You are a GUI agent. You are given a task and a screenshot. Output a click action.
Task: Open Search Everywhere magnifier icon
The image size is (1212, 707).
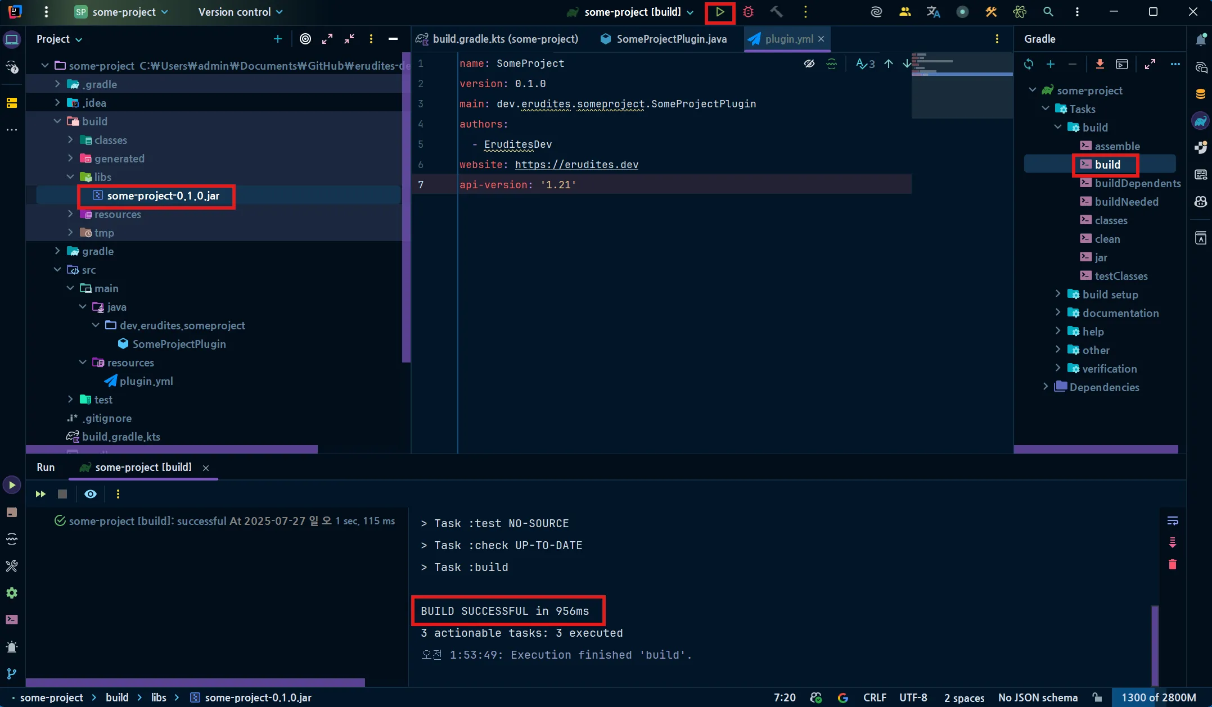(1048, 12)
